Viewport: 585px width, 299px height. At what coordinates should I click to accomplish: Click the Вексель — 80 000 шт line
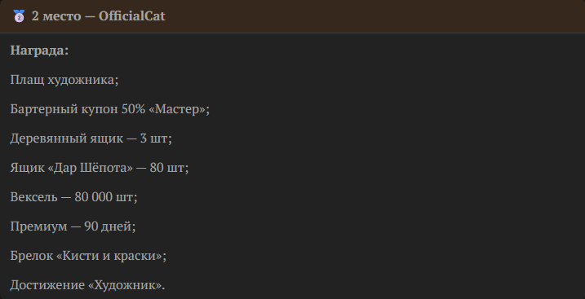coord(74,197)
